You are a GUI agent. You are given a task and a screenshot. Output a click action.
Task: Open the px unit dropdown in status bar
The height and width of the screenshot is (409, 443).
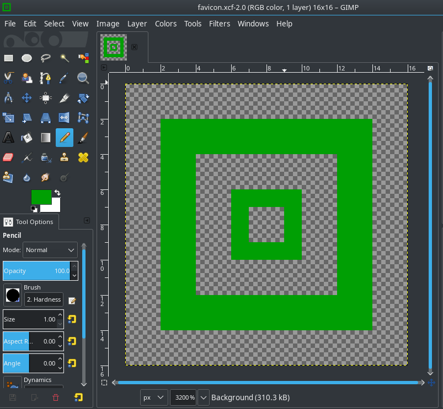coord(154,397)
